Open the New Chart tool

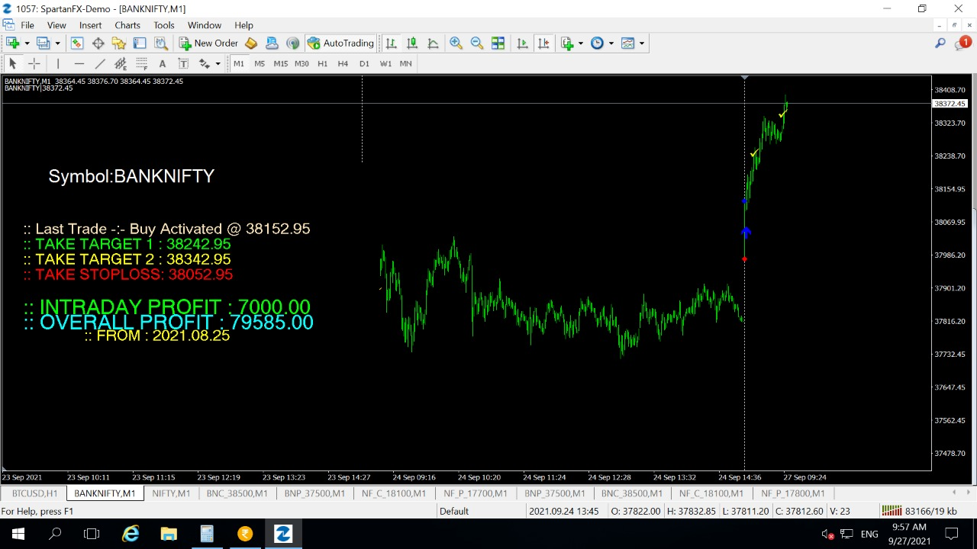pyautogui.click(x=12, y=43)
